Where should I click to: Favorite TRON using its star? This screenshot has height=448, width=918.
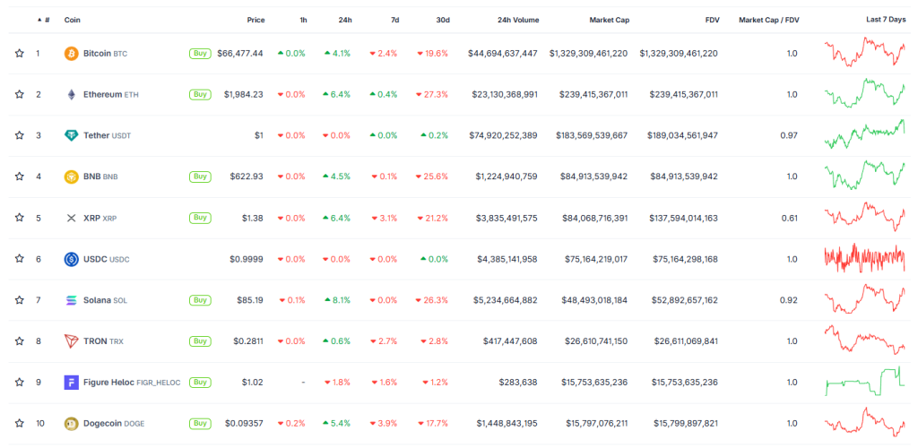(19, 341)
